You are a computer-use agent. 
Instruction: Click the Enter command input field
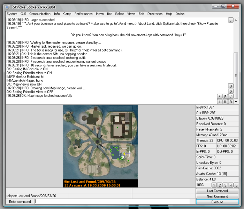112,202
